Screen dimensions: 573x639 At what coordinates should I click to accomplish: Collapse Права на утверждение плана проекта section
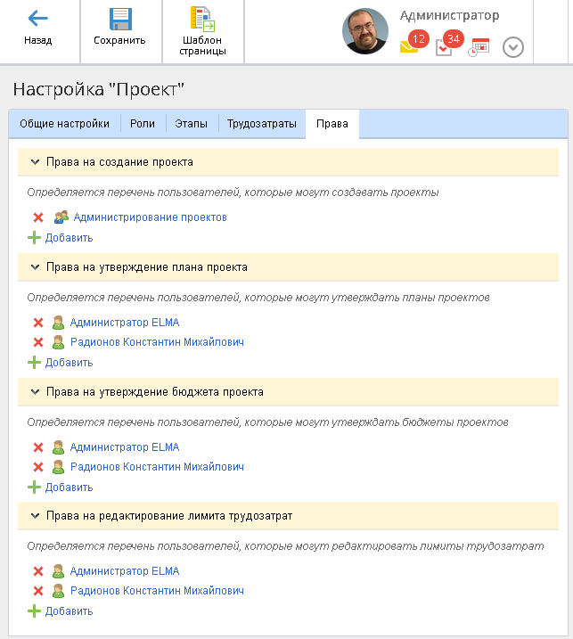pyautogui.click(x=35, y=267)
